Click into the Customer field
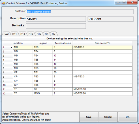The image size is (139, 124). pyautogui.click(x=80, y=12)
